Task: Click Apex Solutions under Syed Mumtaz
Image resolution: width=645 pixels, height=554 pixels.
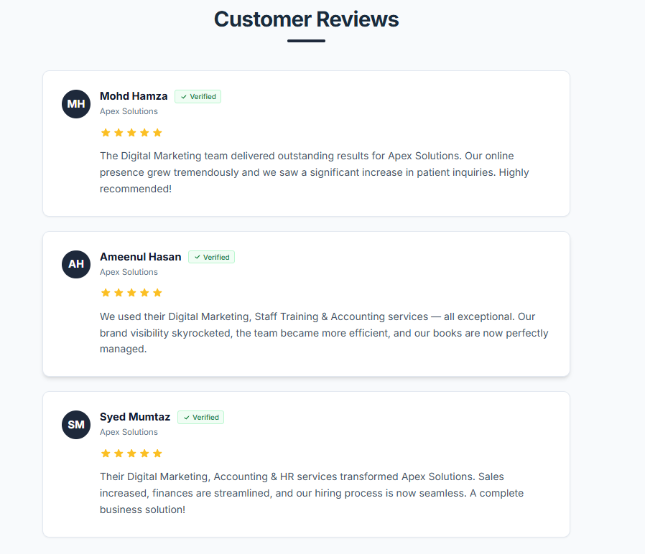Action: click(x=129, y=432)
